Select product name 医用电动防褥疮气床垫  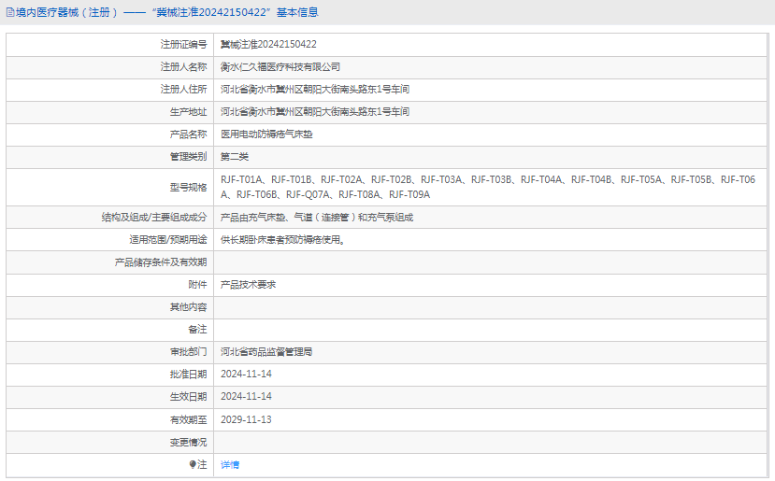tap(266, 134)
